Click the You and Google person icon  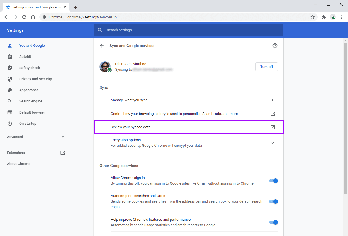pyautogui.click(x=10, y=45)
